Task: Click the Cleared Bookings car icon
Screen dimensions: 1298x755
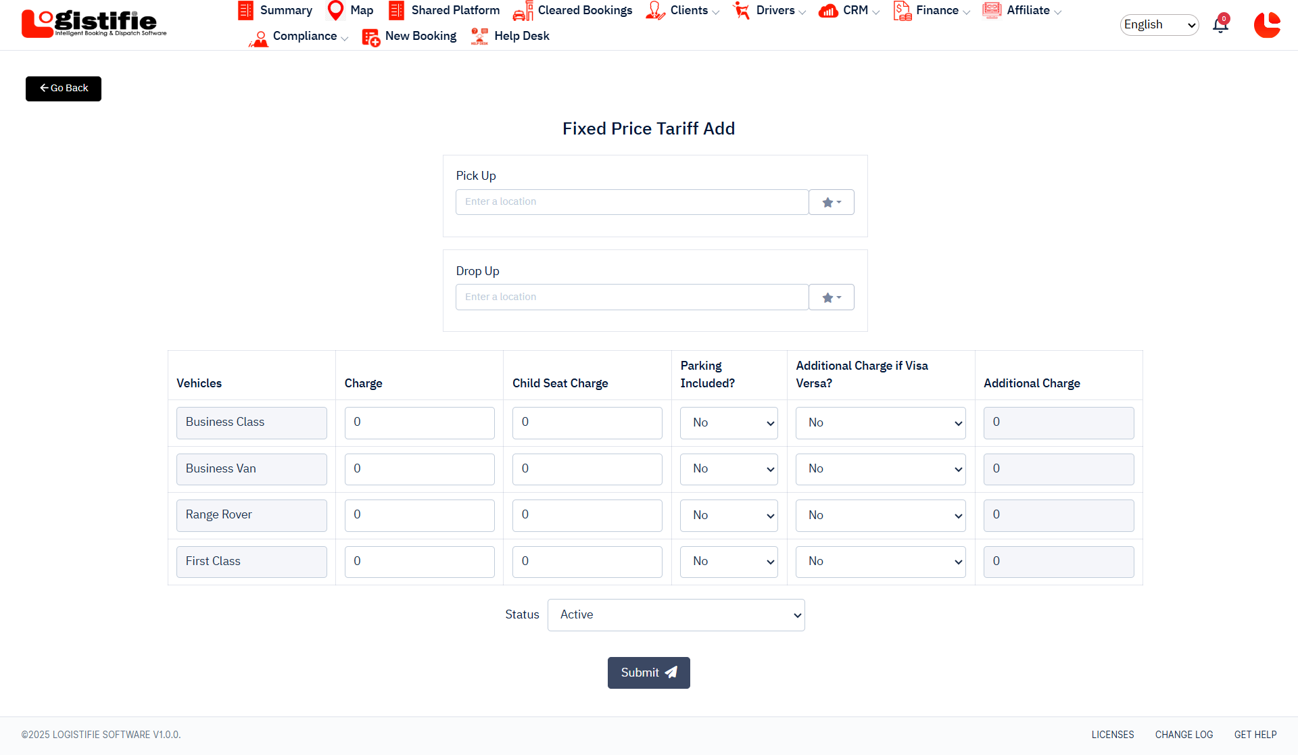Action: tap(523, 11)
